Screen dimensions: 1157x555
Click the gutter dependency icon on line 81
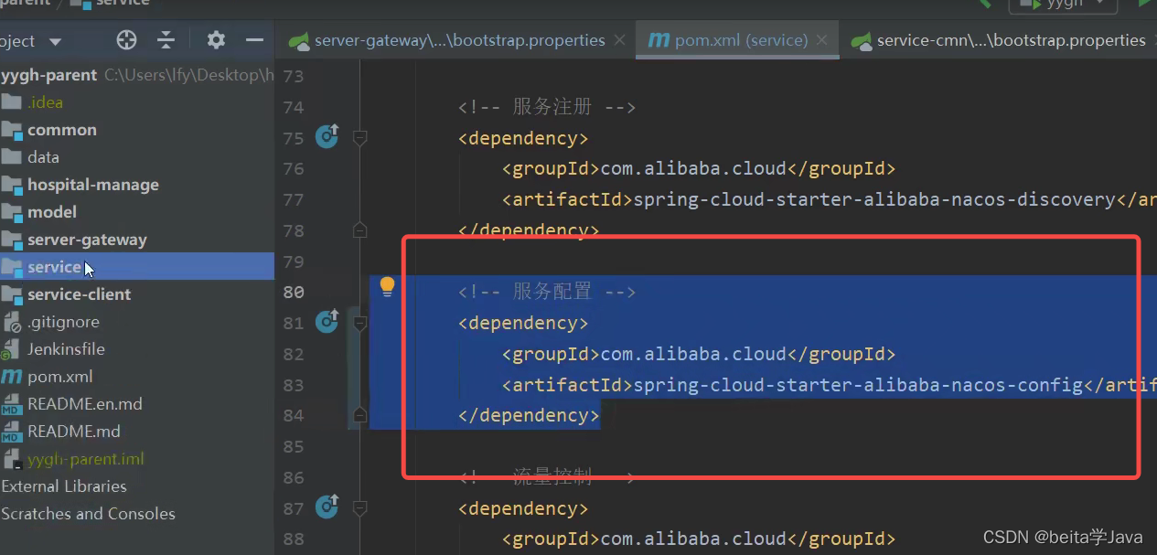coord(327,322)
